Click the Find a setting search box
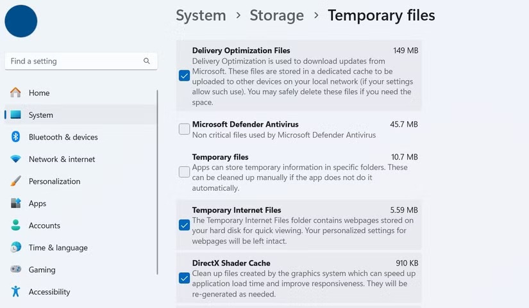The height and width of the screenshot is (308, 529). 74,61
